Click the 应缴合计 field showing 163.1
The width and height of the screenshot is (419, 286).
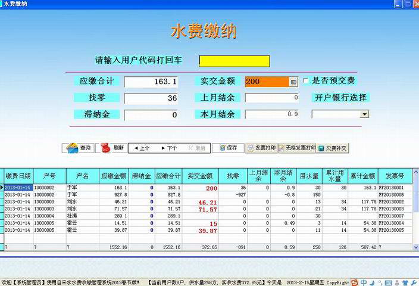151,82
